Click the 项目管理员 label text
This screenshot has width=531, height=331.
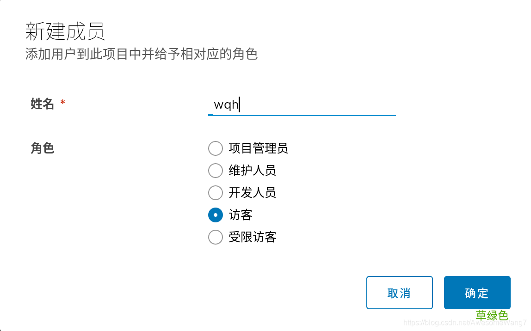tap(258, 148)
